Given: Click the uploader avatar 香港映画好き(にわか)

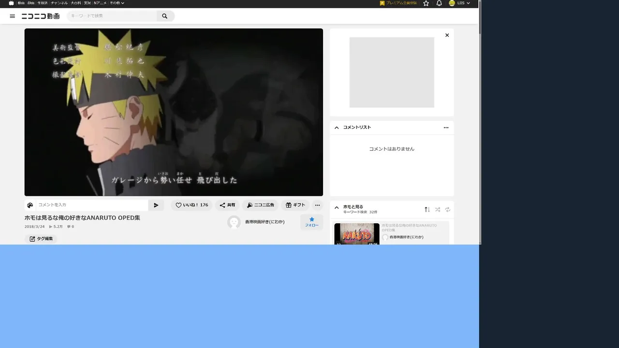Looking at the screenshot, I should pyautogui.click(x=234, y=222).
